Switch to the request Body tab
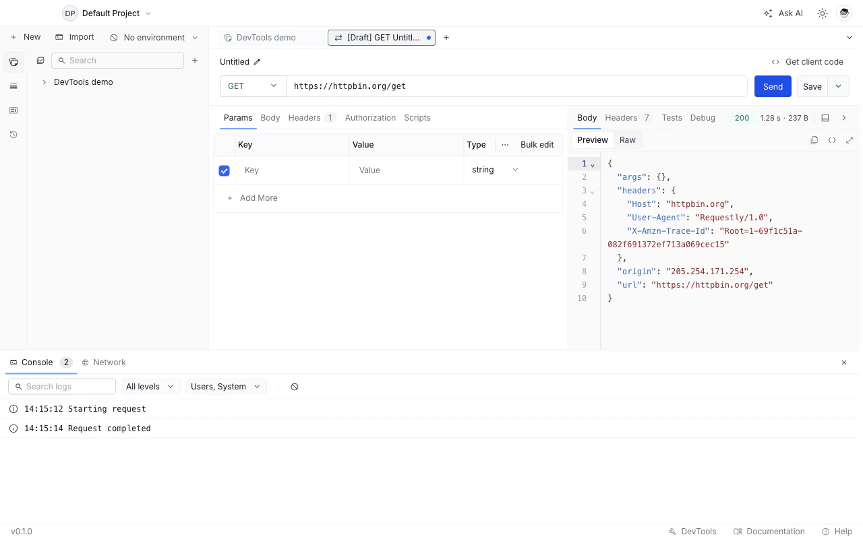Screen dimensions: 863x539 [270, 118]
